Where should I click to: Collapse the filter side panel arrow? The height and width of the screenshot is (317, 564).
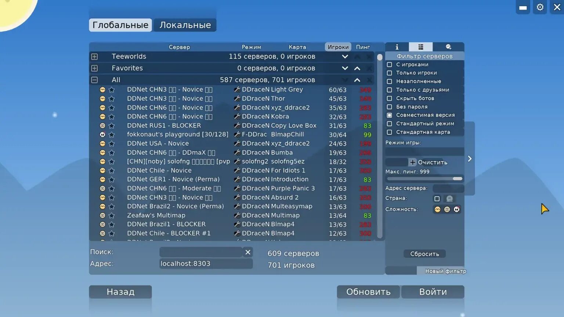(470, 158)
